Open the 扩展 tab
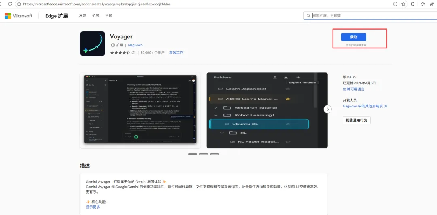 point(95,16)
